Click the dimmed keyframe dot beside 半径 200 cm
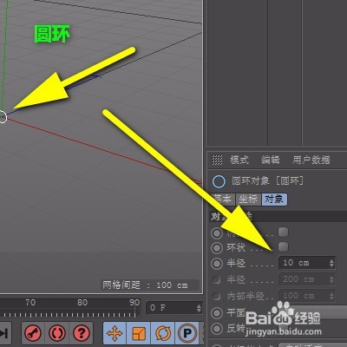This screenshot has height=347, width=347. [x=216, y=279]
